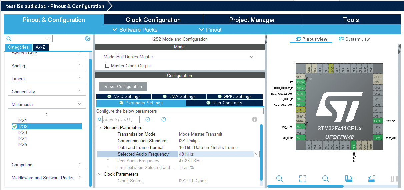Open the GPIO Settings tab
Image resolution: width=404 pixels, height=190 pixels.
[235, 96]
